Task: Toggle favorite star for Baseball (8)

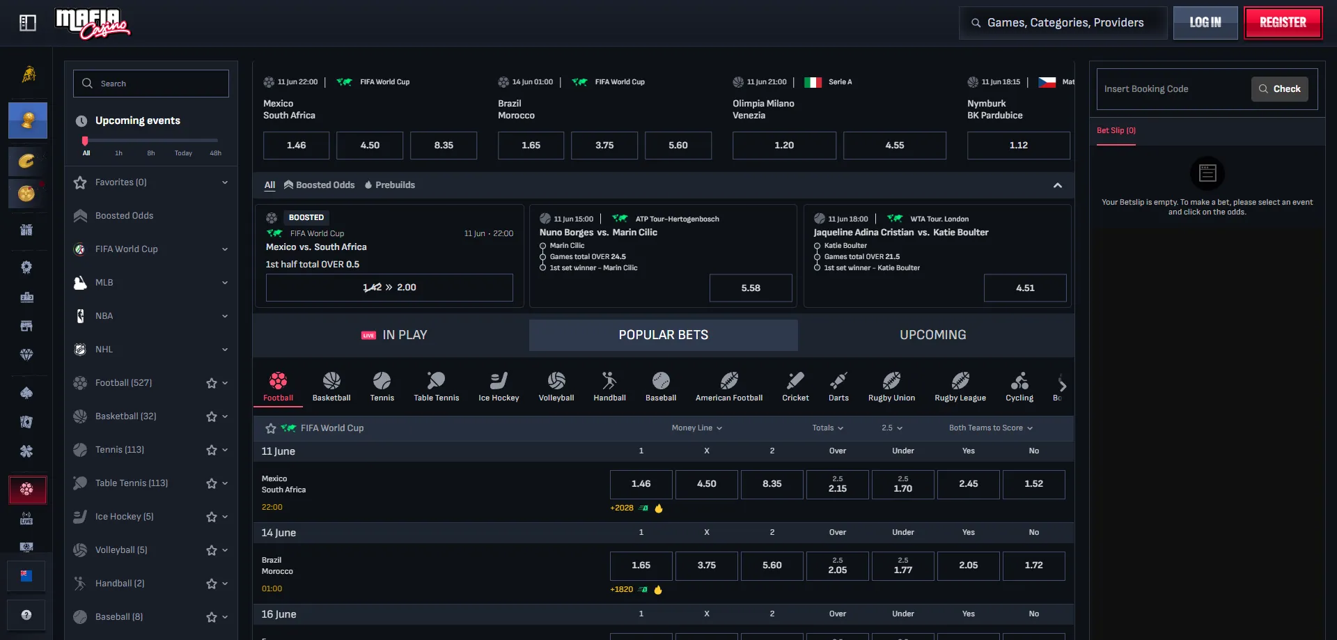Action: (x=212, y=617)
